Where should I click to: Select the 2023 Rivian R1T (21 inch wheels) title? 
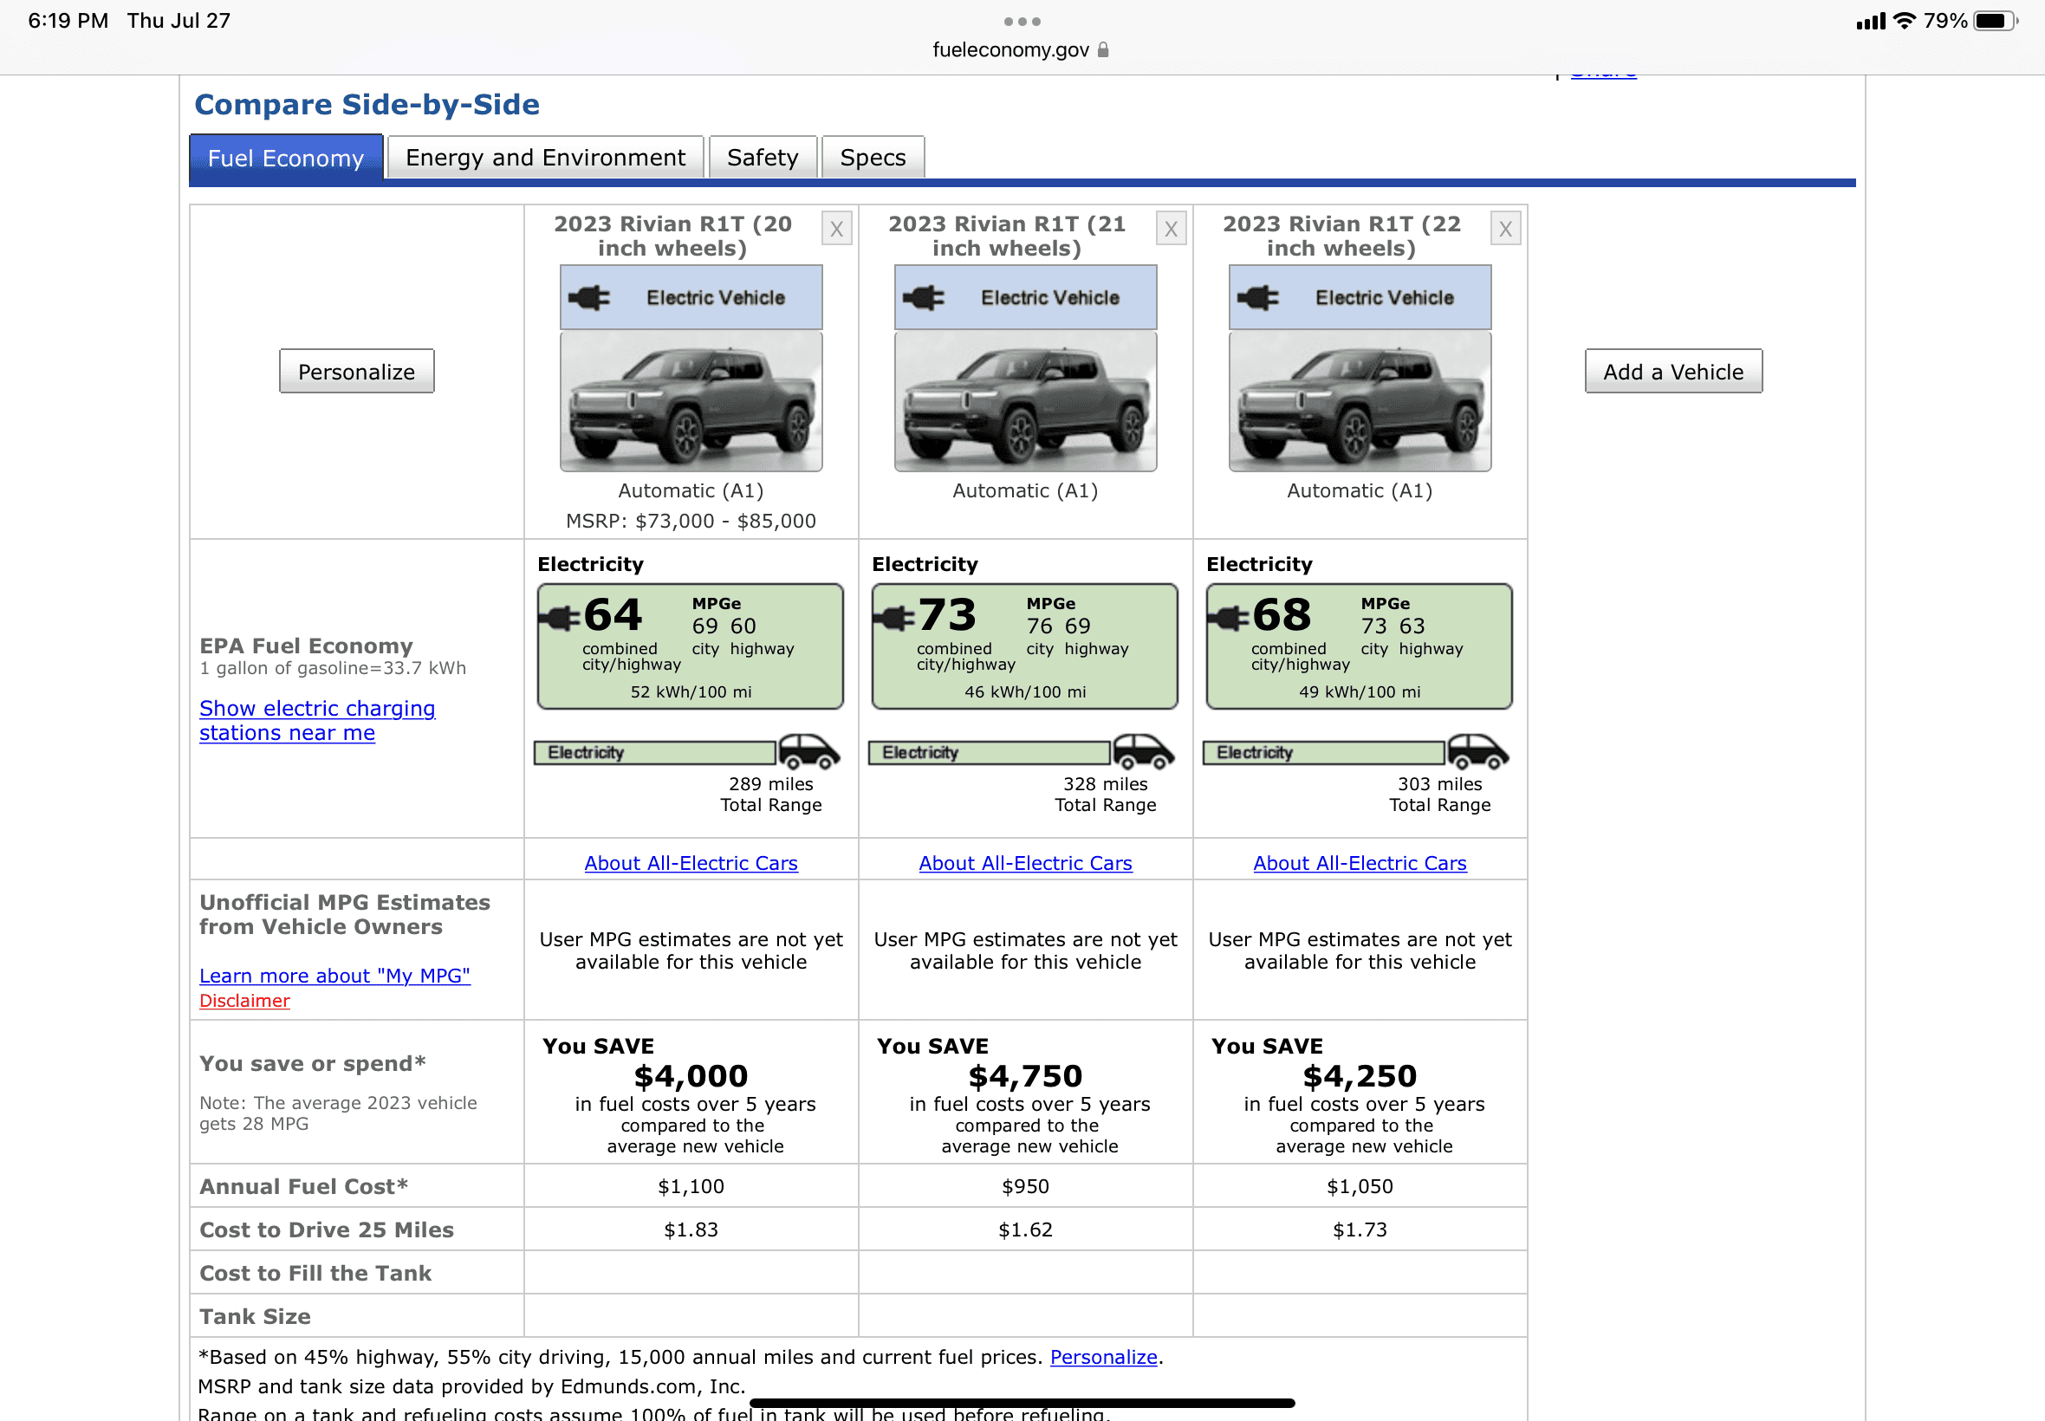(1007, 236)
